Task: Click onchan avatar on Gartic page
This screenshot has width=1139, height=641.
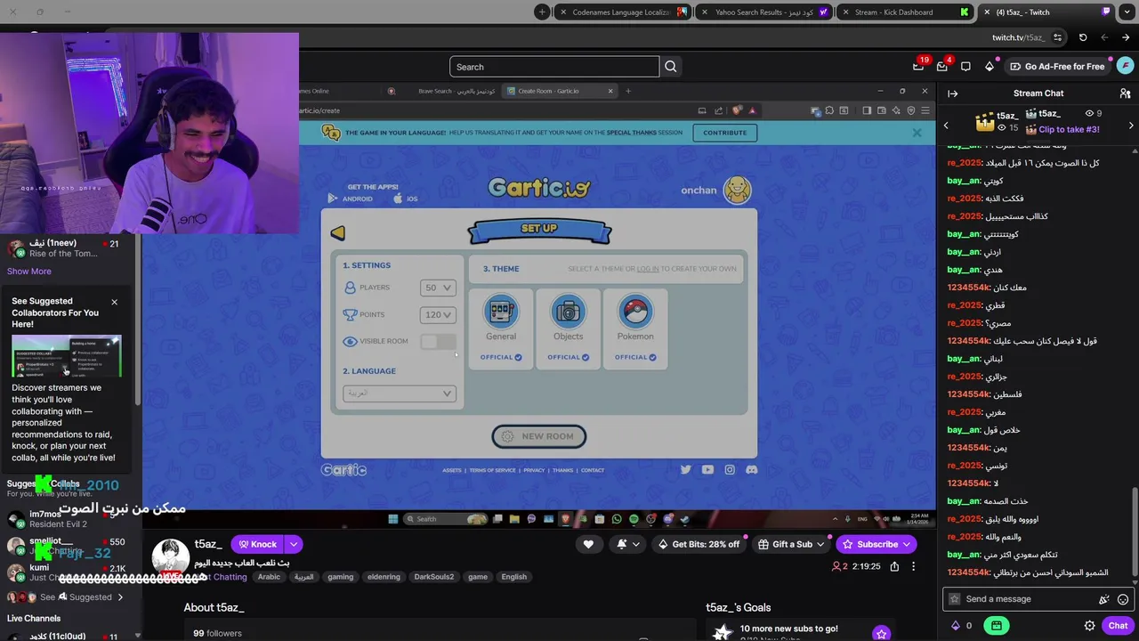Action: 737,190
